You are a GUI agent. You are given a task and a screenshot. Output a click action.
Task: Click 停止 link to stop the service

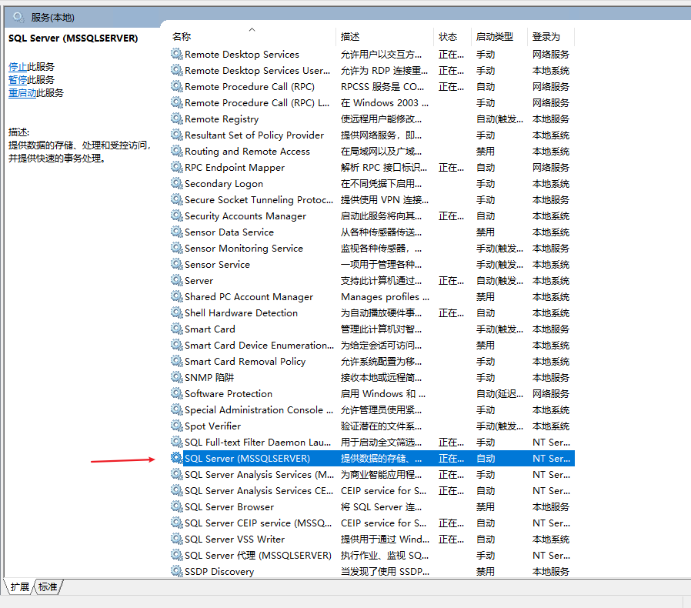pyautogui.click(x=18, y=67)
